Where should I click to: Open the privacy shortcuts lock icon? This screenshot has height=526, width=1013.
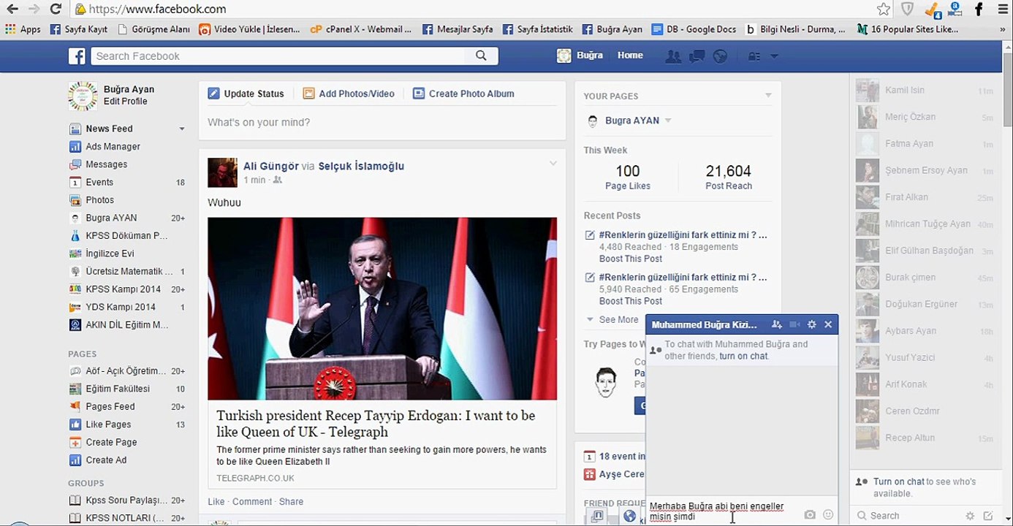click(x=754, y=56)
